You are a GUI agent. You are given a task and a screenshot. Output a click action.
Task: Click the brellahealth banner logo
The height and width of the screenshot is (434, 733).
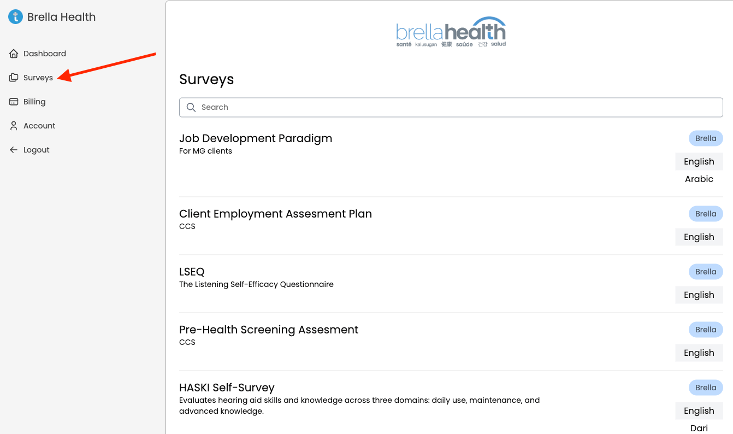(x=451, y=32)
